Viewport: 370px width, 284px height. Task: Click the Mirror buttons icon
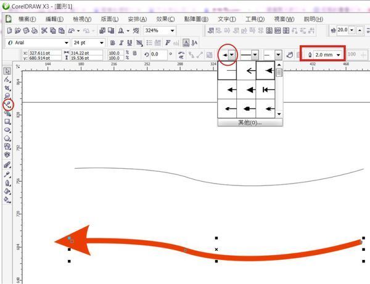tap(181, 55)
